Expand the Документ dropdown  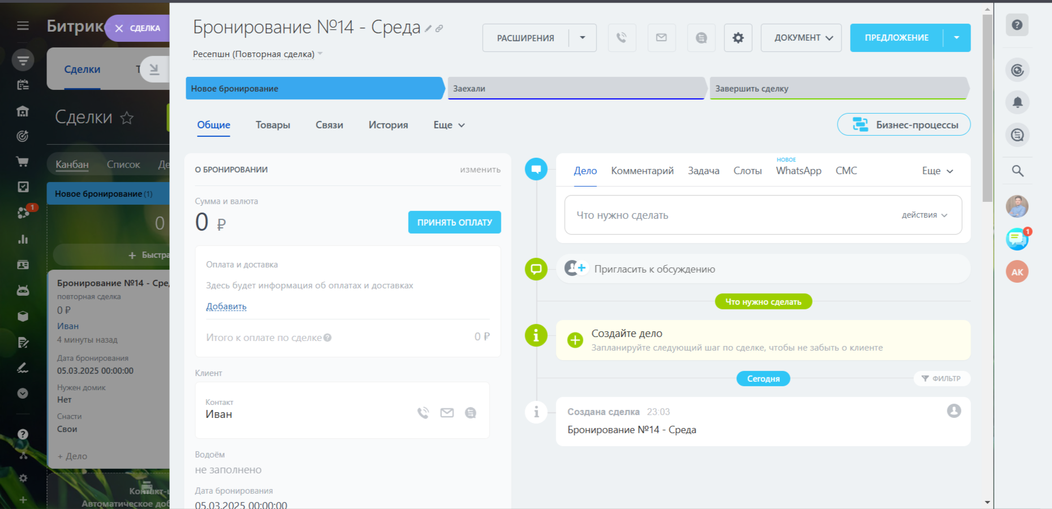[801, 38]
